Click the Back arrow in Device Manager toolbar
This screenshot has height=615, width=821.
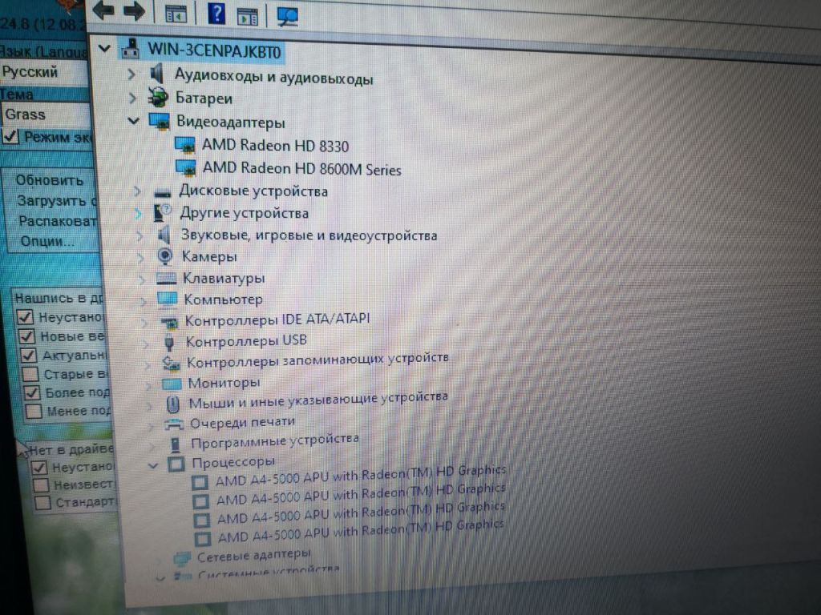pos(103,10)
